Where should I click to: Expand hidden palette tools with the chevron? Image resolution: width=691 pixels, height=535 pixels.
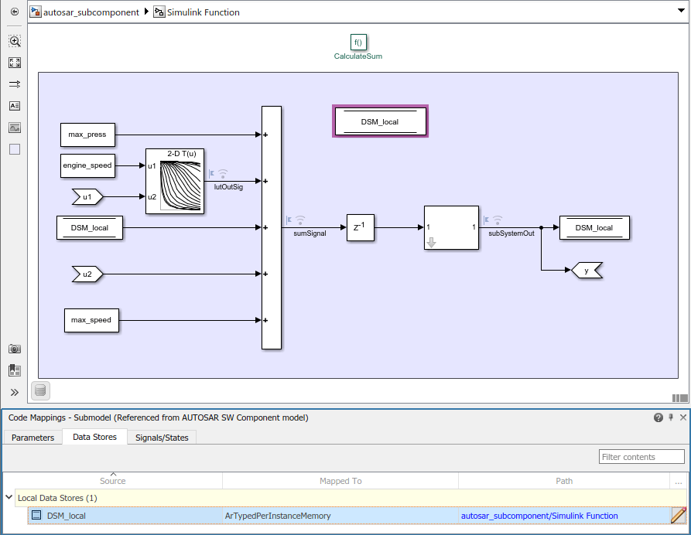(x=14, y=392)
